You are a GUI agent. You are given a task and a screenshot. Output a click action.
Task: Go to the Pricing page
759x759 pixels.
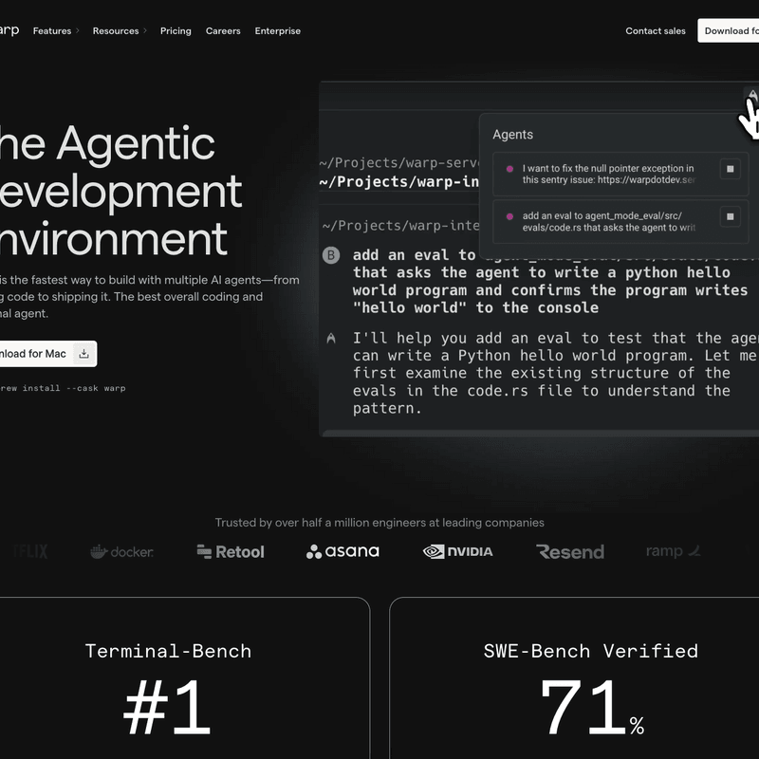point(176,31)
